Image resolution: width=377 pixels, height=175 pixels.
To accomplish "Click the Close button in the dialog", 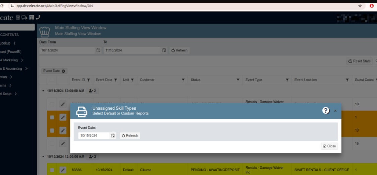I will coord(329,146).
